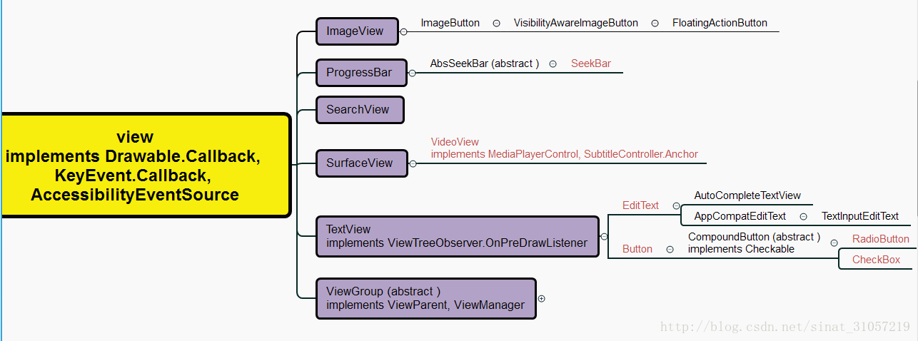Viewport: 918px width, 341px height.
Task: Click the FloatingActionButton leaf node
Action: pyautogui.click(x=720, y=23)
